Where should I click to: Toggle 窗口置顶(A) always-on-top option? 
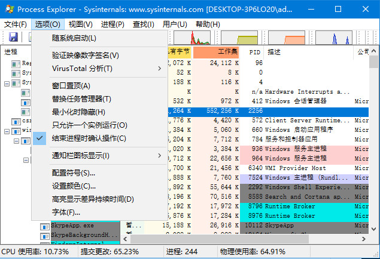click(x=99, y=86)
